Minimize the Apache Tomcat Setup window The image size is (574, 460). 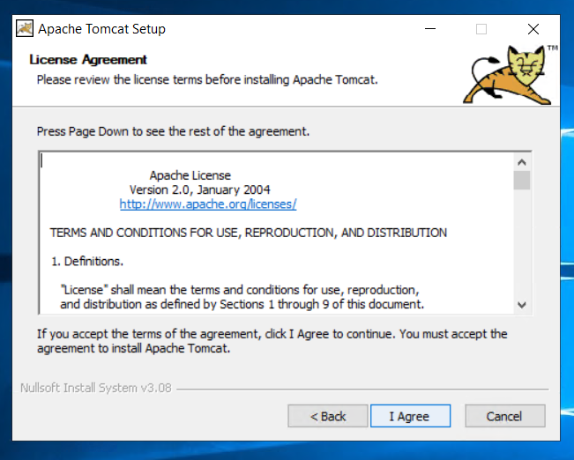[x=430, y=29]
